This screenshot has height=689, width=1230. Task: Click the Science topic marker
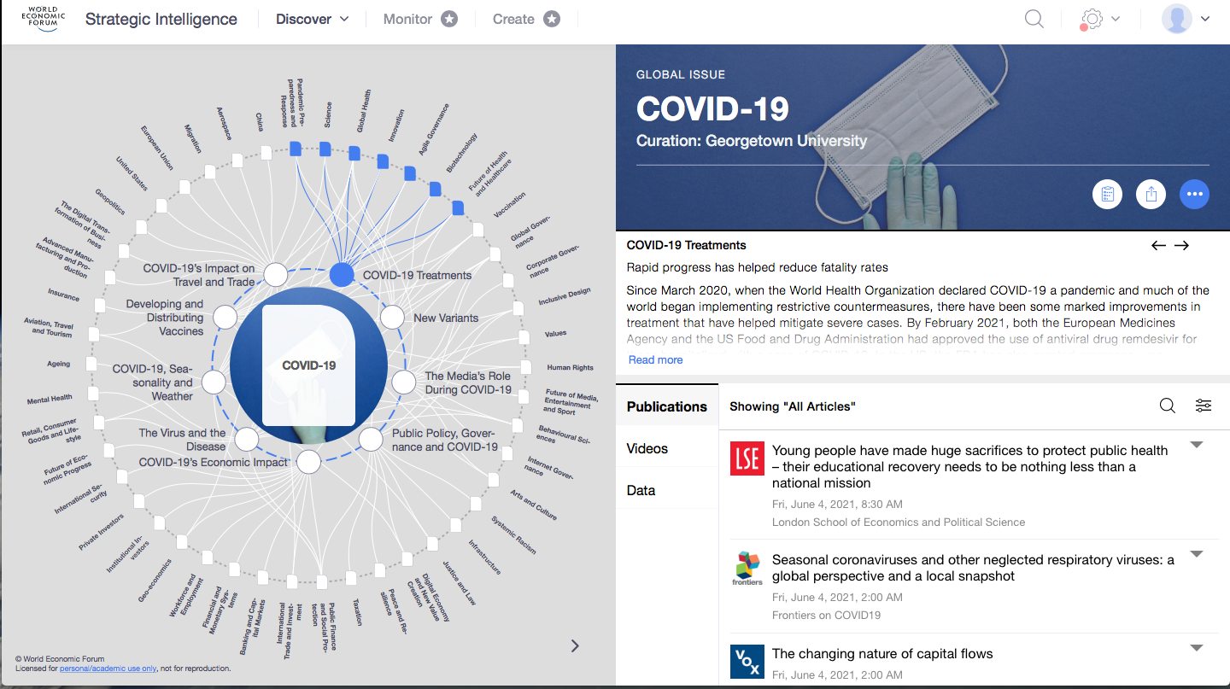pyautogui.click(x=325, y=149)
